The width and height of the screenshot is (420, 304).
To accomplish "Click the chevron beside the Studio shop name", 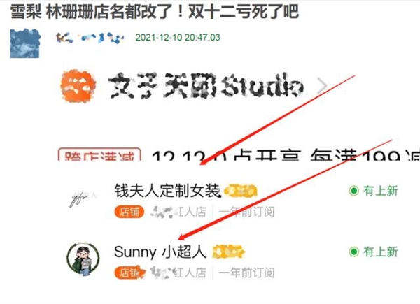I will [322, 86].
